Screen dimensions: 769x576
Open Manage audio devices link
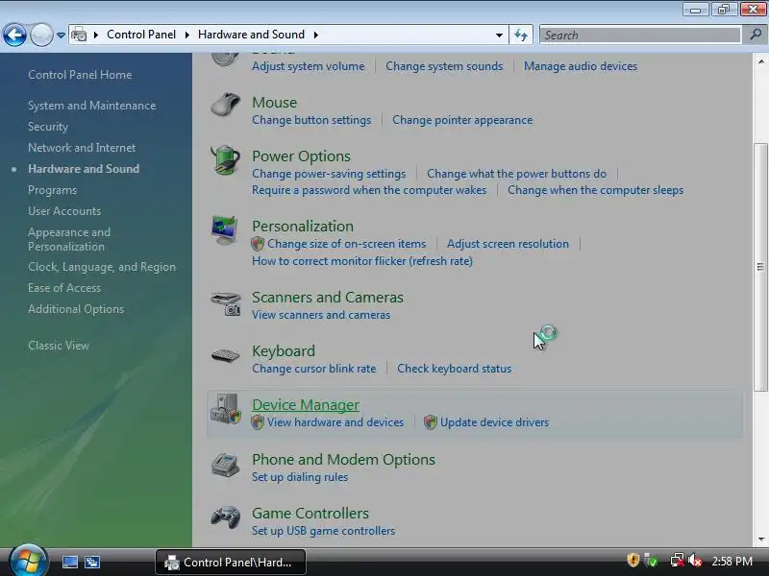[x=581, y=66]
